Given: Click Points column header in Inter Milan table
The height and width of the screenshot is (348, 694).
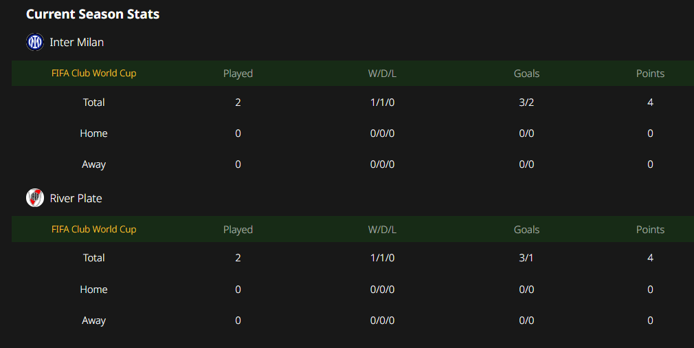Looking at the screenshot, I should point(650,74).
